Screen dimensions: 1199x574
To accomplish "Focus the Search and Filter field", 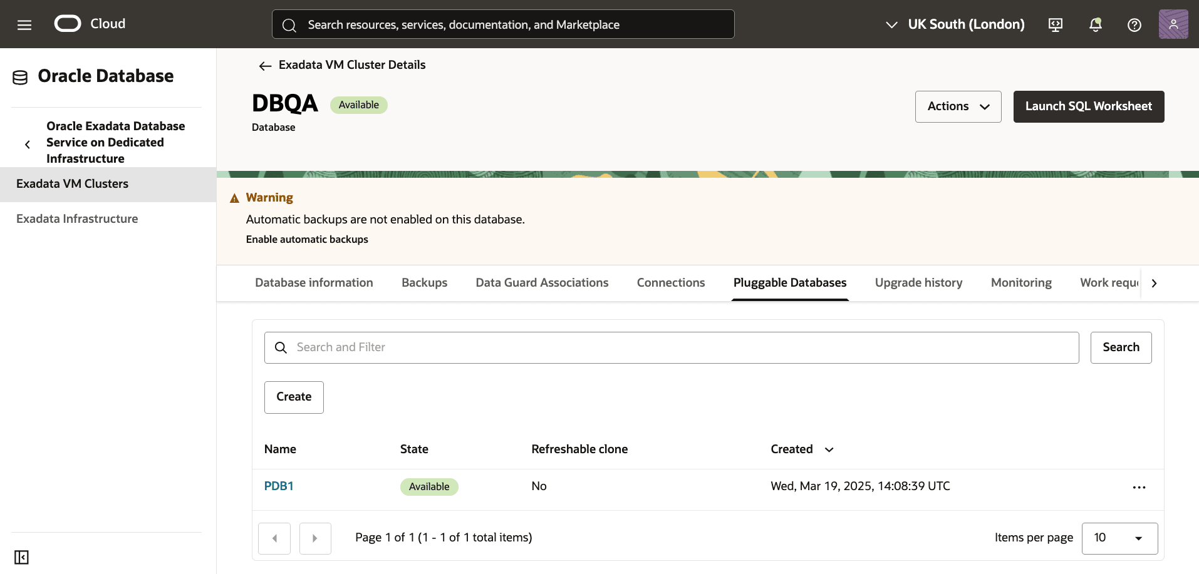I will (672, 347).
